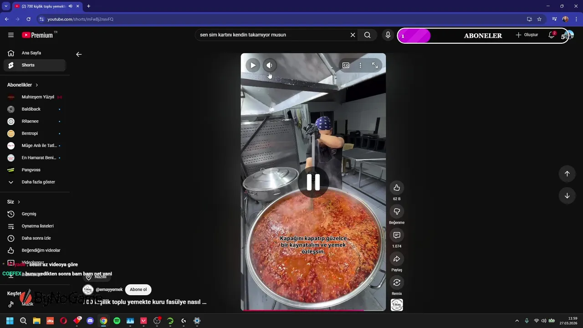
Task: Open the Baldiback channel subscription
Action: coord(35,109)
